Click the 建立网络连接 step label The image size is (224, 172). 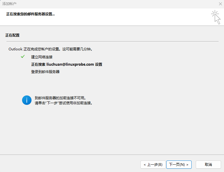[42, 57]
